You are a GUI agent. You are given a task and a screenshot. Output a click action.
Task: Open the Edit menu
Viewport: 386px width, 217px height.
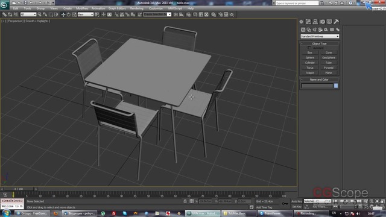coord(16,8)
